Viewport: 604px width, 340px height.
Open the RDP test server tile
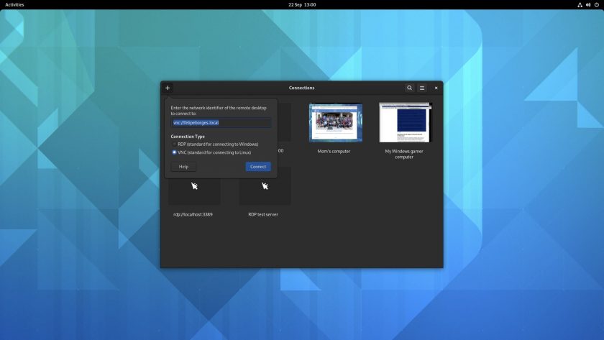265,186
